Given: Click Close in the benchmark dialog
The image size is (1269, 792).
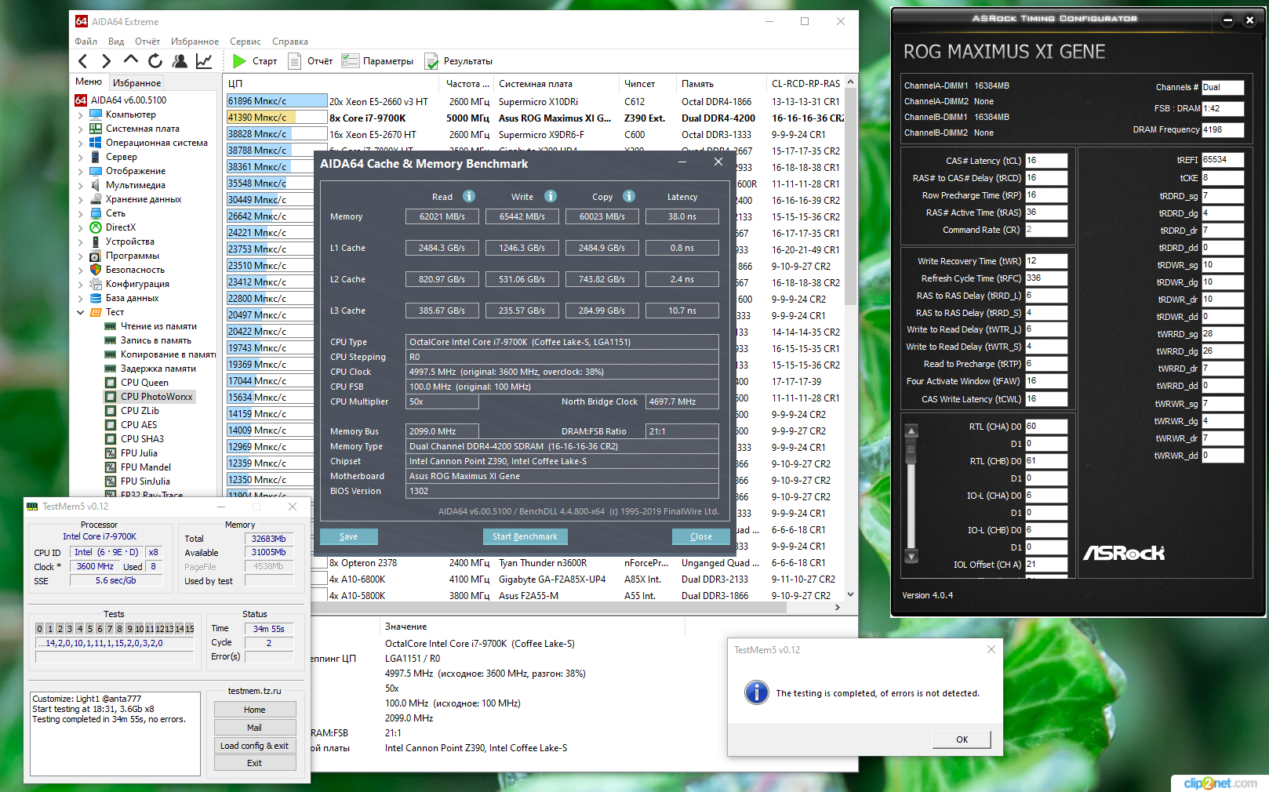Looking at the screenshot, I should (701, 536).
